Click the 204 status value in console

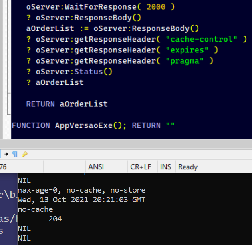pos(55,219)
